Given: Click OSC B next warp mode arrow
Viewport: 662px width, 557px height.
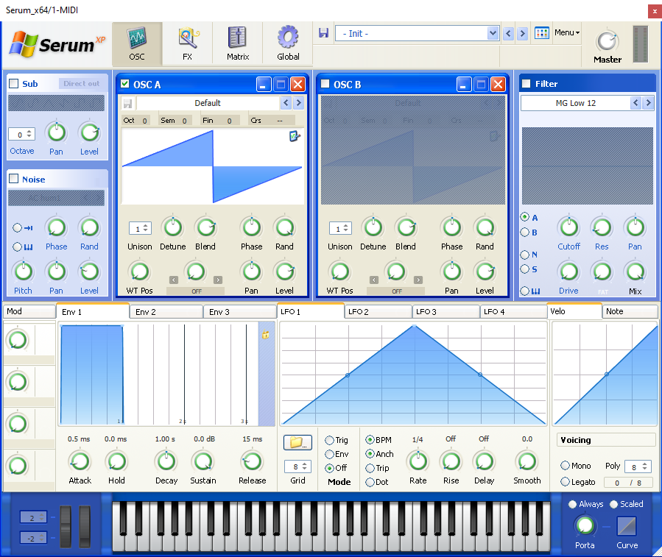Looking at the screenshot, I should [418, 280].
